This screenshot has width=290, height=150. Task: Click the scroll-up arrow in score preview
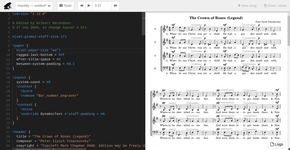[x=288, y=14]
